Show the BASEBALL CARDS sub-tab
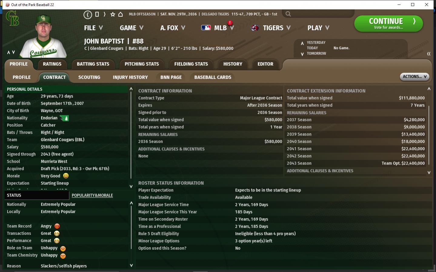436x272 pixels. pos(213,77)
